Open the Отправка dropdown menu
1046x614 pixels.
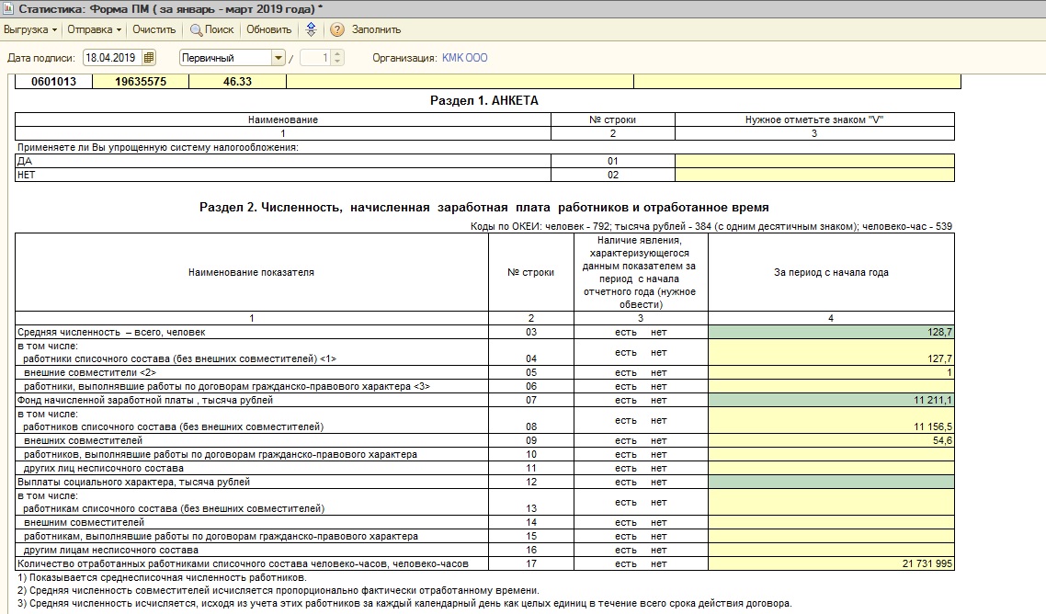tap(94, 29)
